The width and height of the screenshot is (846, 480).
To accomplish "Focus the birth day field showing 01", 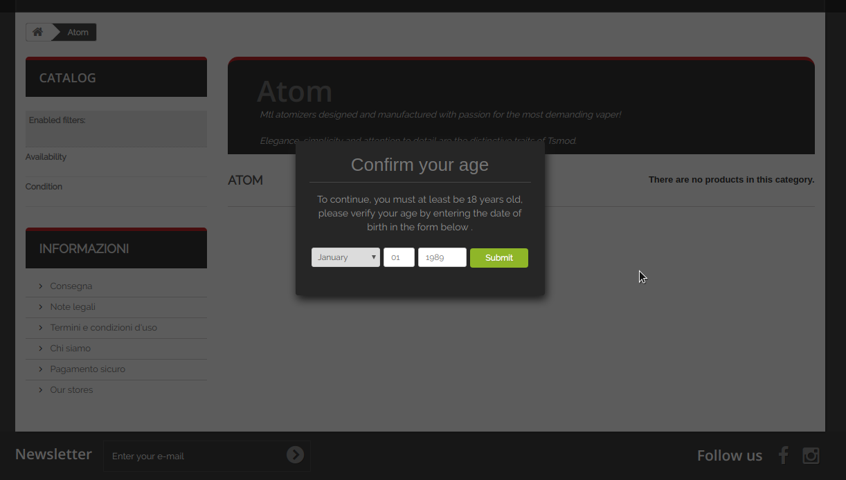I will 399,257.
